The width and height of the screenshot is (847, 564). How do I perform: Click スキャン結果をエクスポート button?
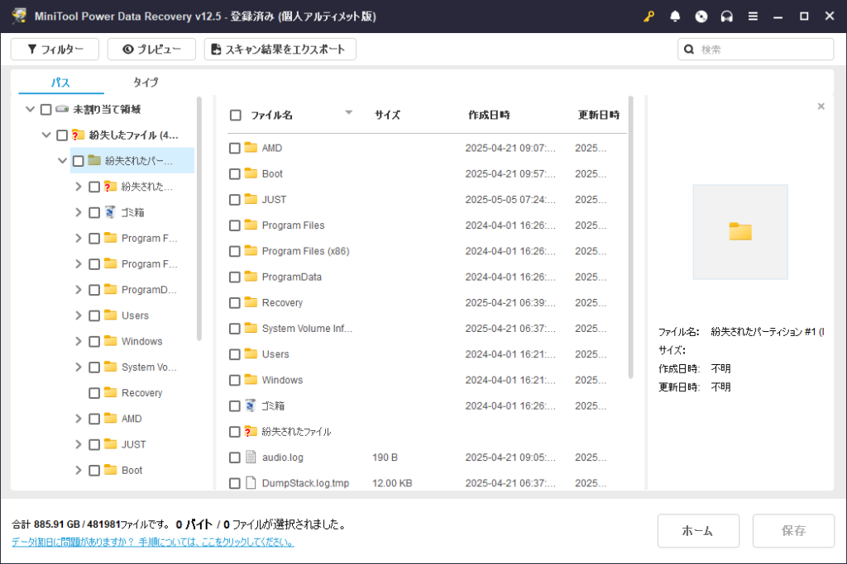[280, 49]
